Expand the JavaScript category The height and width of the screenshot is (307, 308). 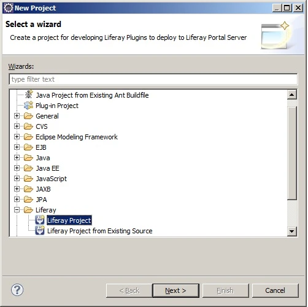17,179
